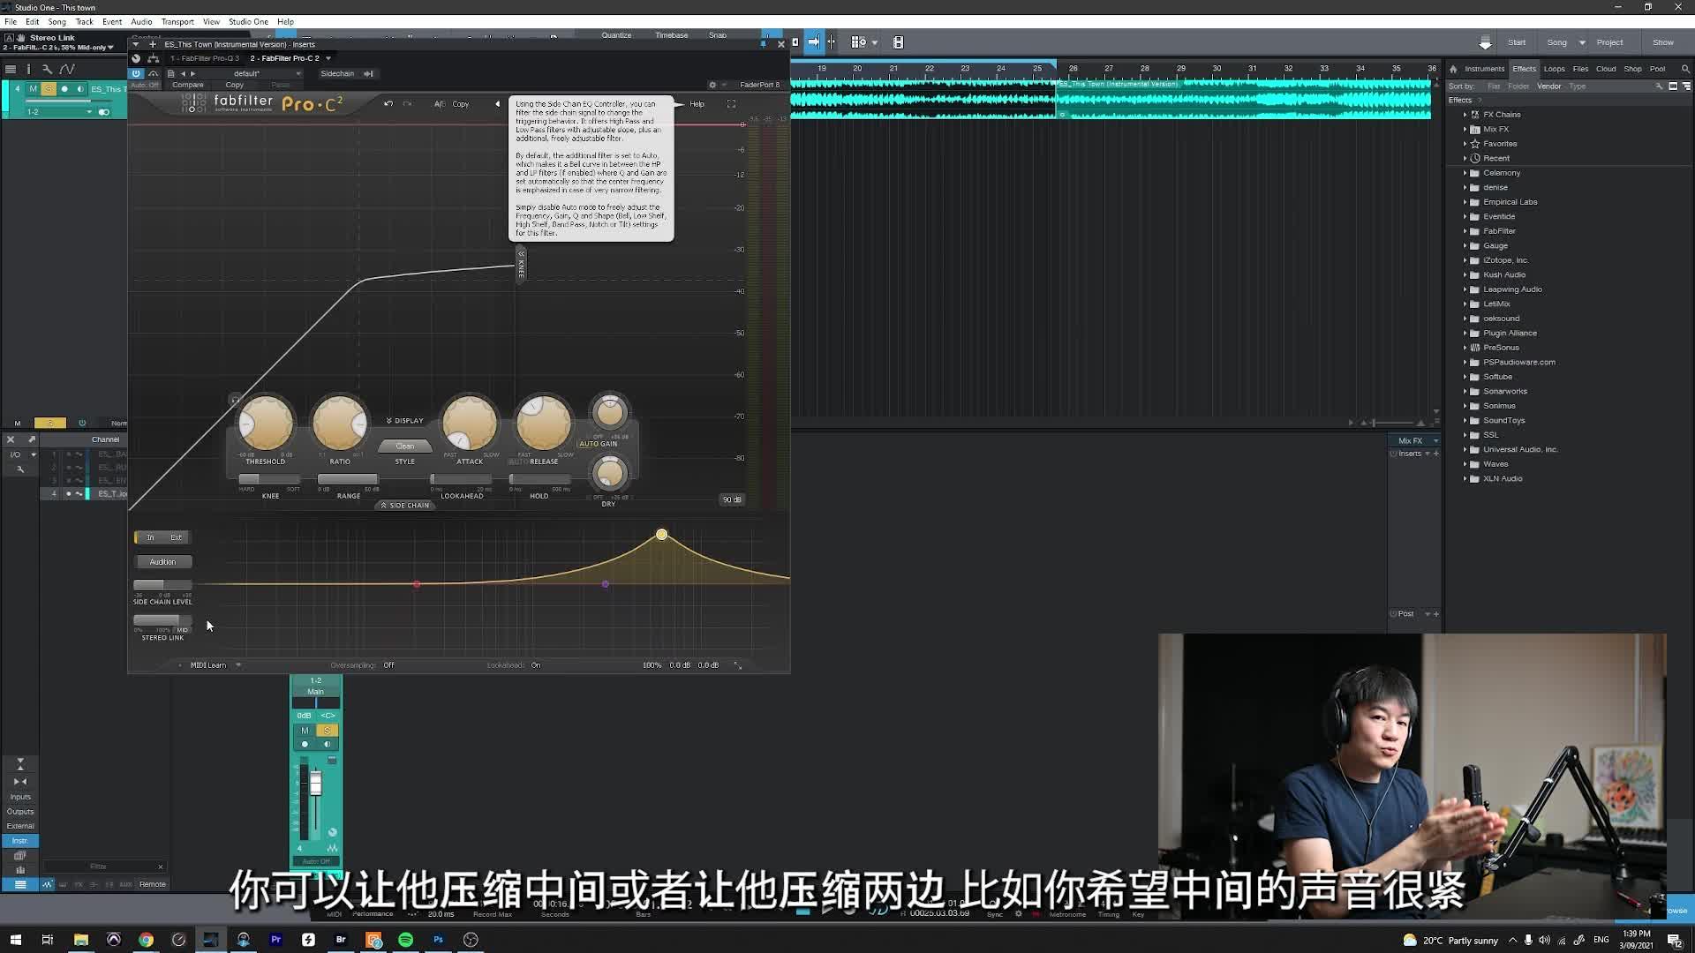Open the Transport menu

[x=177, y=21]
